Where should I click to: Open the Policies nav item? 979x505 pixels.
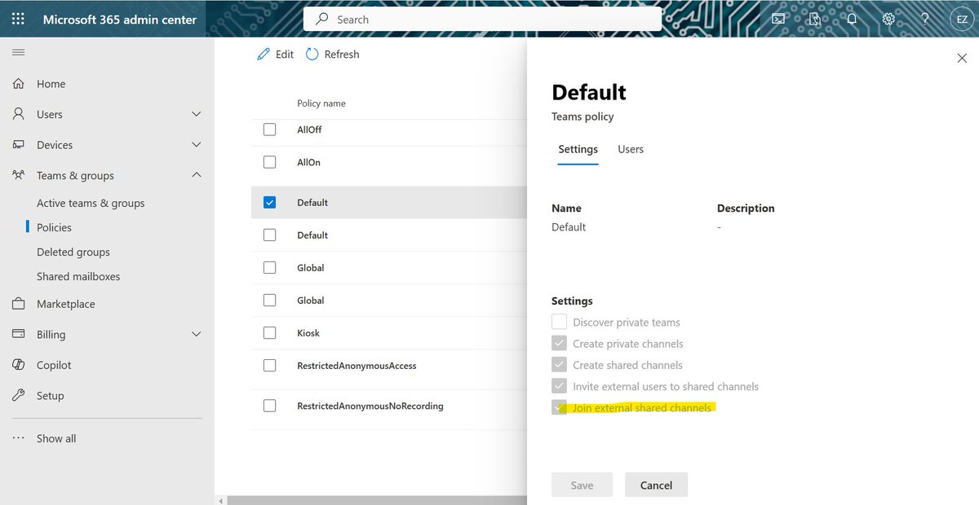click(54, 227)
